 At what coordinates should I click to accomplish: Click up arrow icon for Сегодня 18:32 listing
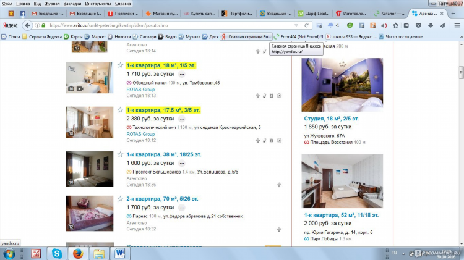pyautogui.click(x=279, y=229)
